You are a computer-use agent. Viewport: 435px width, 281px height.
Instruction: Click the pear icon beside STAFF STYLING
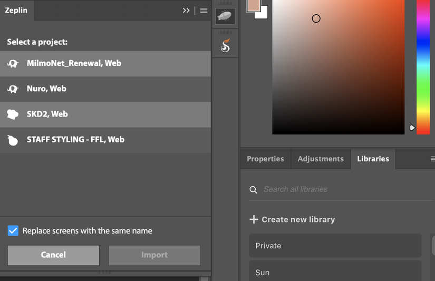(13, 140)
